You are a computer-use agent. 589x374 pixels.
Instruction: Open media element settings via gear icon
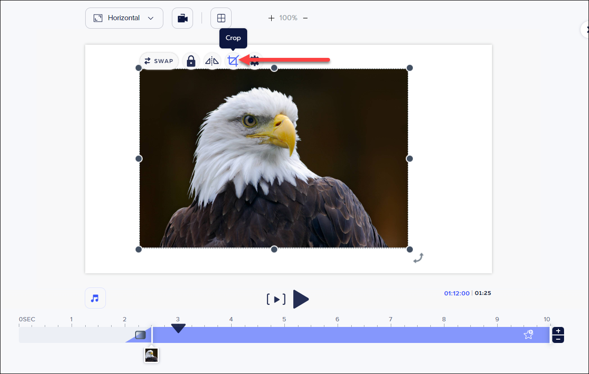pyautogui.click(x=255, y=61)
